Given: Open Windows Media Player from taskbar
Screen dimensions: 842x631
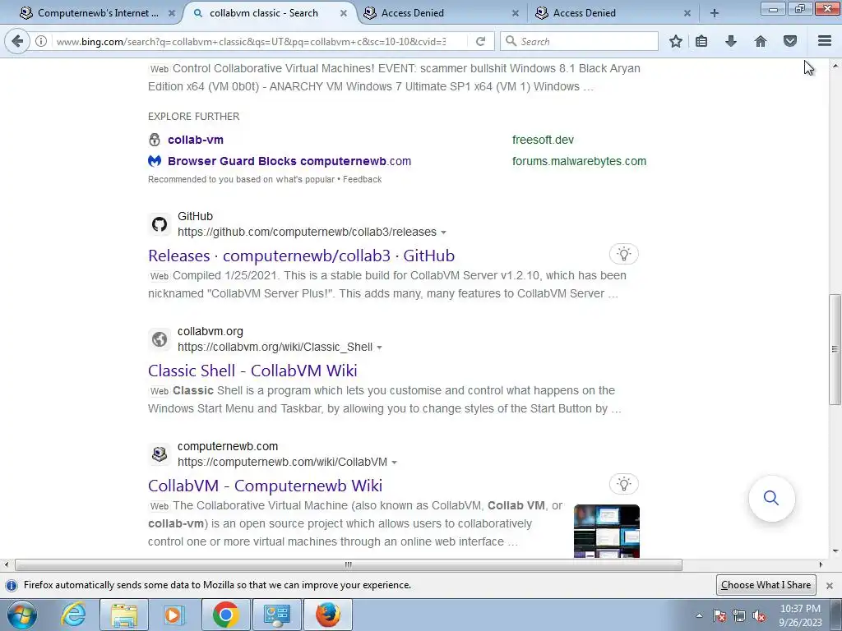Looking at the screenshot, I should [x=173, y=615].
